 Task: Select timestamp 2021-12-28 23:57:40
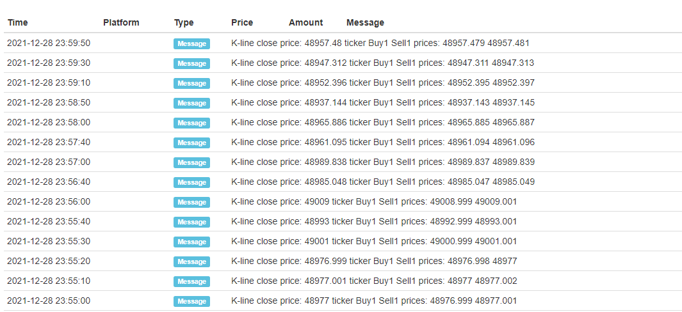coord(49,142)
